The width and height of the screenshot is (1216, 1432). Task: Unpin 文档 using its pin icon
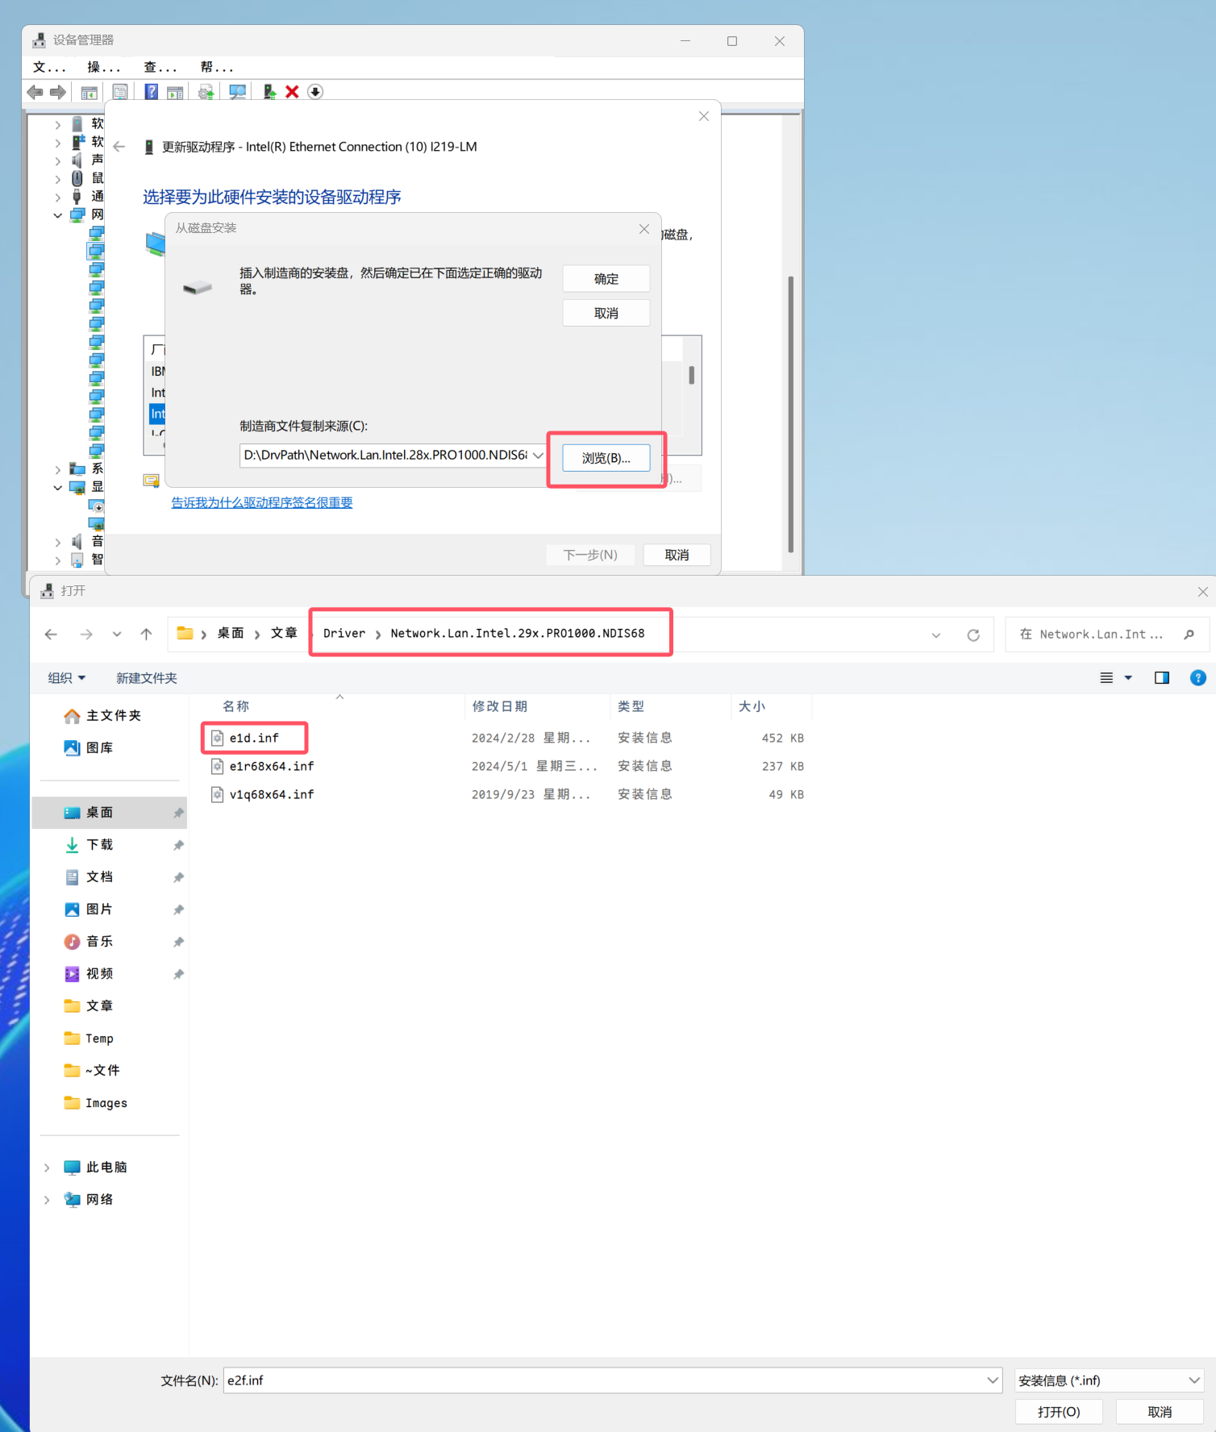point(178,877)
